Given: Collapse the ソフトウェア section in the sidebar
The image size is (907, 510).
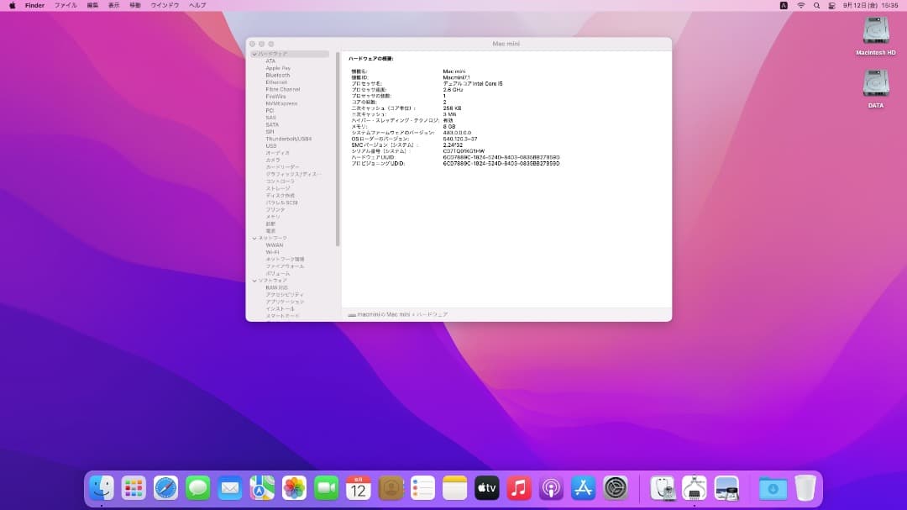Looking at the screenshot, I should [254, 280].
